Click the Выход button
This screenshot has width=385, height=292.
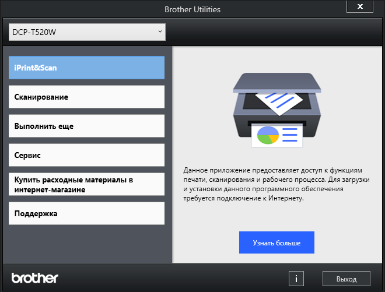346,279
